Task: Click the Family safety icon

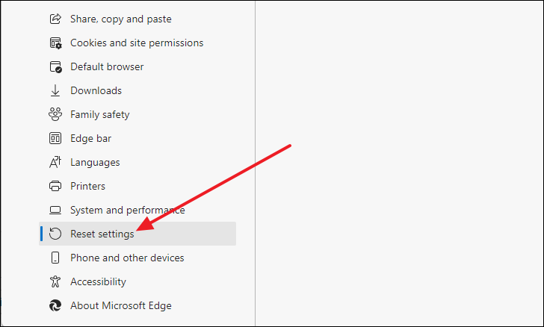Action: (55, 114)
